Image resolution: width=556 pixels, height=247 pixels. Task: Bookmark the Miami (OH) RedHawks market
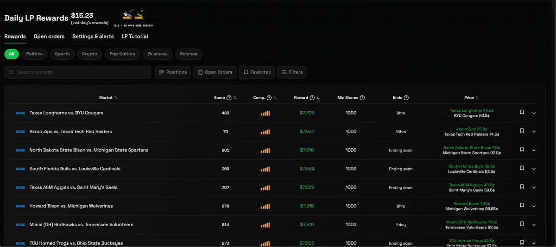click(x=522, y=224)
